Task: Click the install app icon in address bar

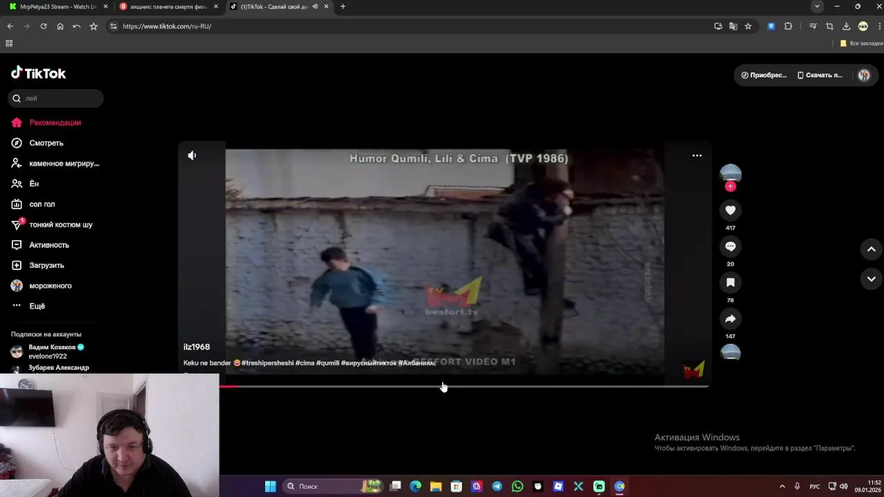Action: tap(718, 26)
